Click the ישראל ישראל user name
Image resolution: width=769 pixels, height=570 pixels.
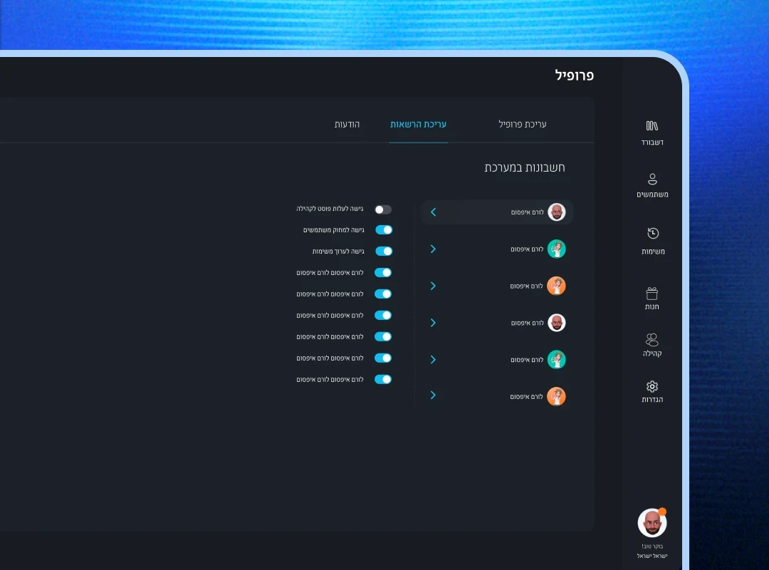(652, 556)
